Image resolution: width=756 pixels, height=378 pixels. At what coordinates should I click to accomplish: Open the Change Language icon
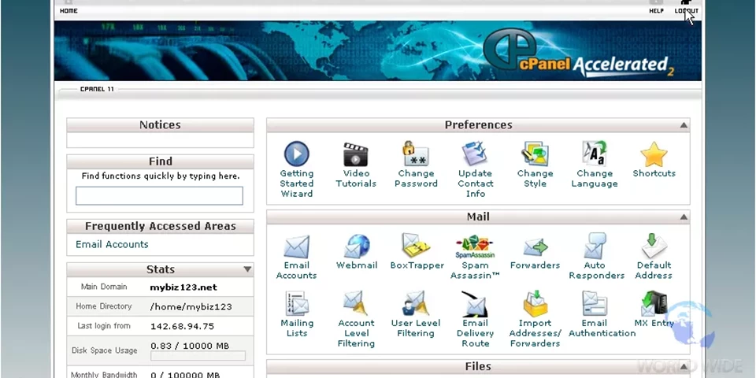594,154
